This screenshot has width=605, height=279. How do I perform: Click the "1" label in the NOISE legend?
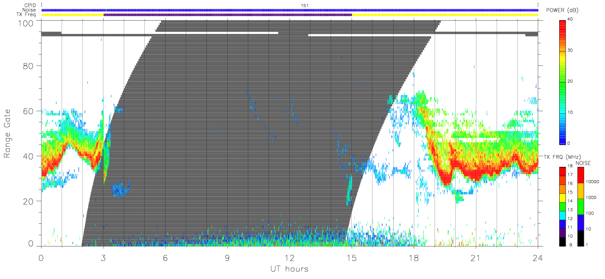point(588,245)
